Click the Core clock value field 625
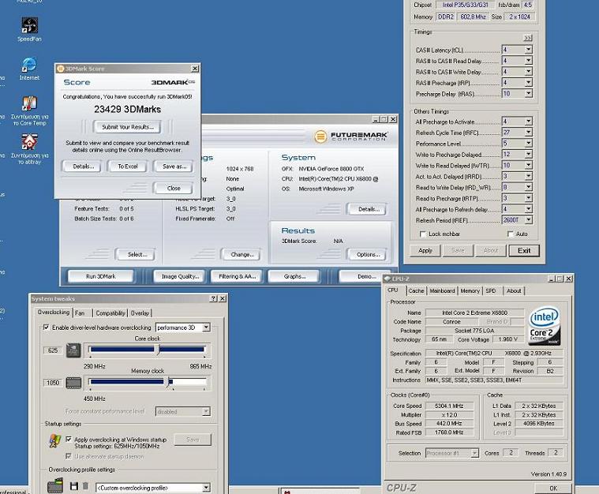Viewport: 599px width, 494px height. 53,350
